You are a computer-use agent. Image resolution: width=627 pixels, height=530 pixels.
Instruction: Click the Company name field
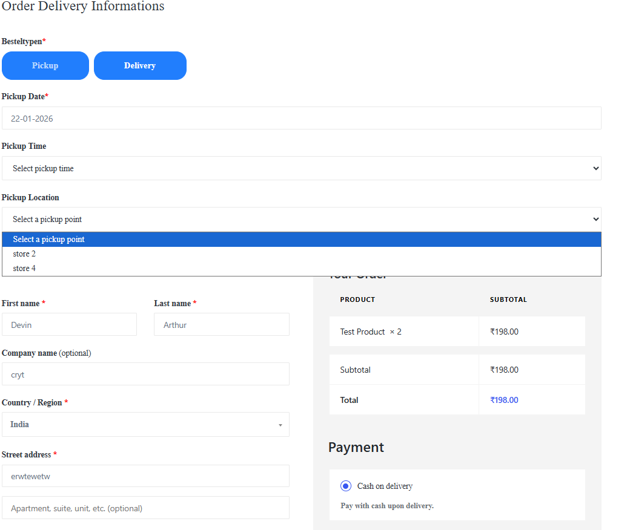(145, 375)
